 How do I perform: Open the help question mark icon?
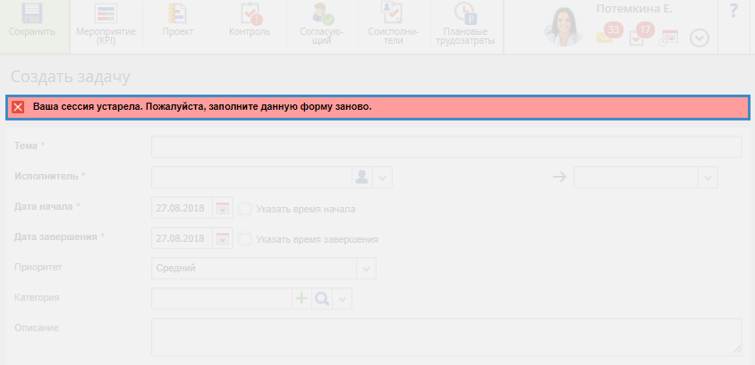pos(734,11)
